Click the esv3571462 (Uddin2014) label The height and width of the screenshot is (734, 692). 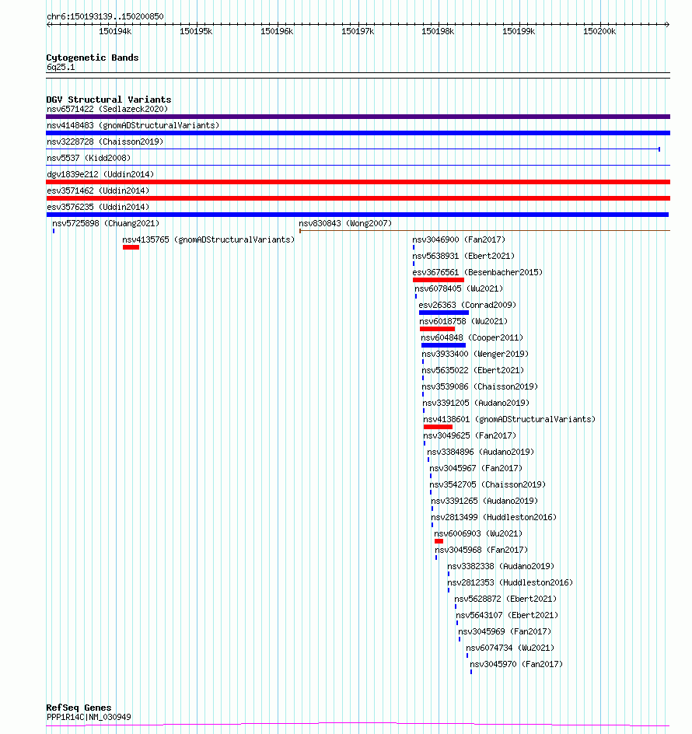click(x=98, y=191)
